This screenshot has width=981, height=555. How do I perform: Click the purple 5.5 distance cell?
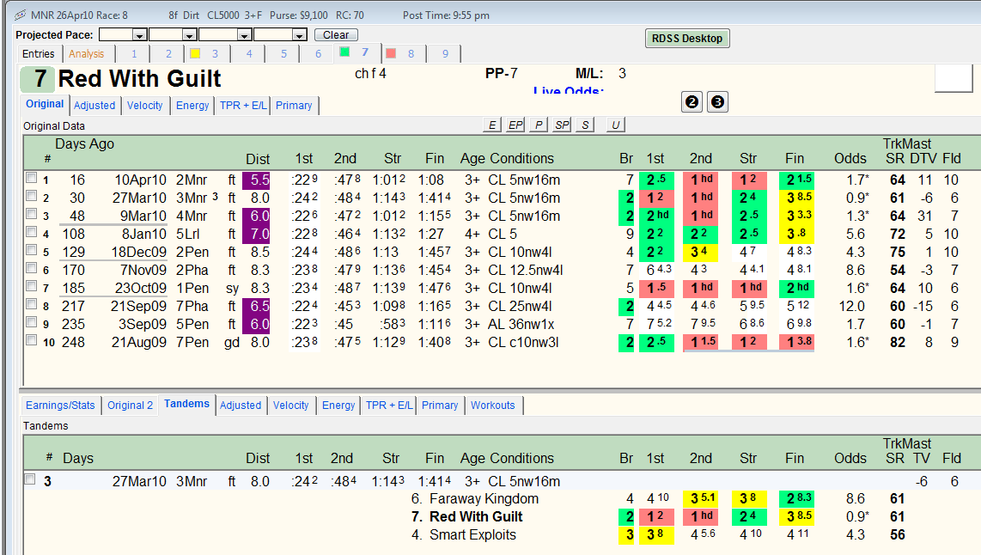256,180
